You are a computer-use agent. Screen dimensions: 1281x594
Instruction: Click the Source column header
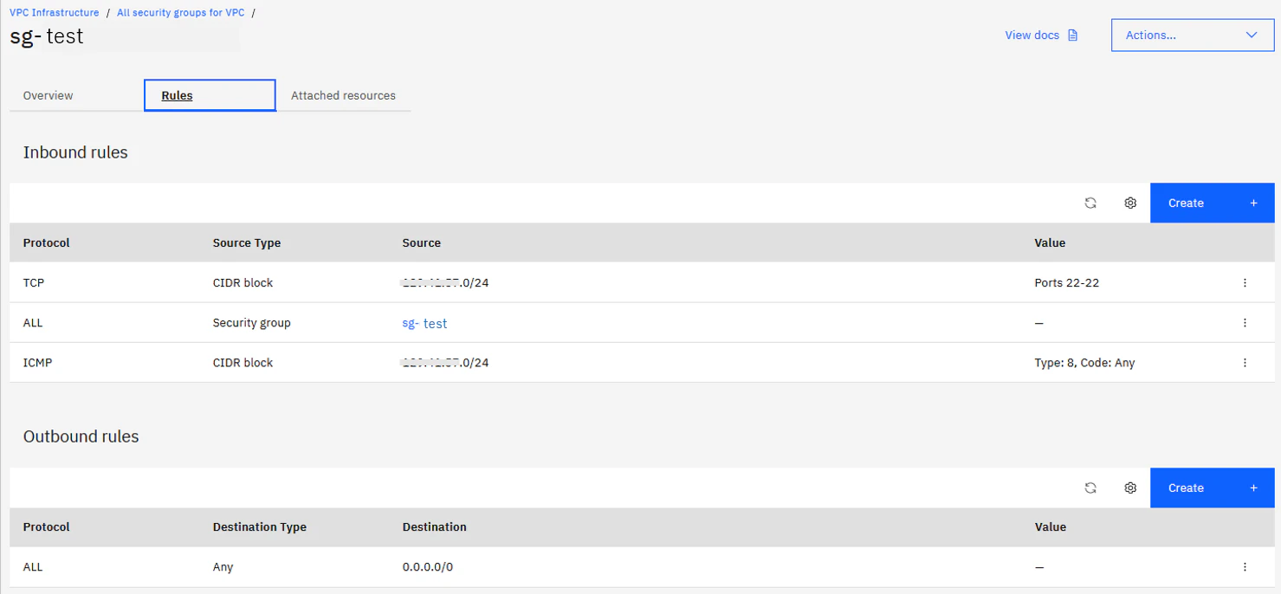point(422,242)
